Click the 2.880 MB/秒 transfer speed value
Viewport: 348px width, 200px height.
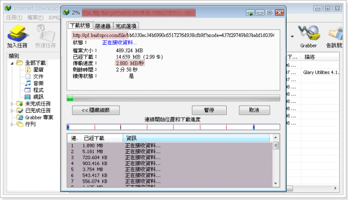coord(130,63)
